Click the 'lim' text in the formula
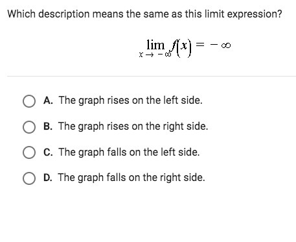Viewport: 296px width, 242px height. pyautogui.click(x=155, y=45)
